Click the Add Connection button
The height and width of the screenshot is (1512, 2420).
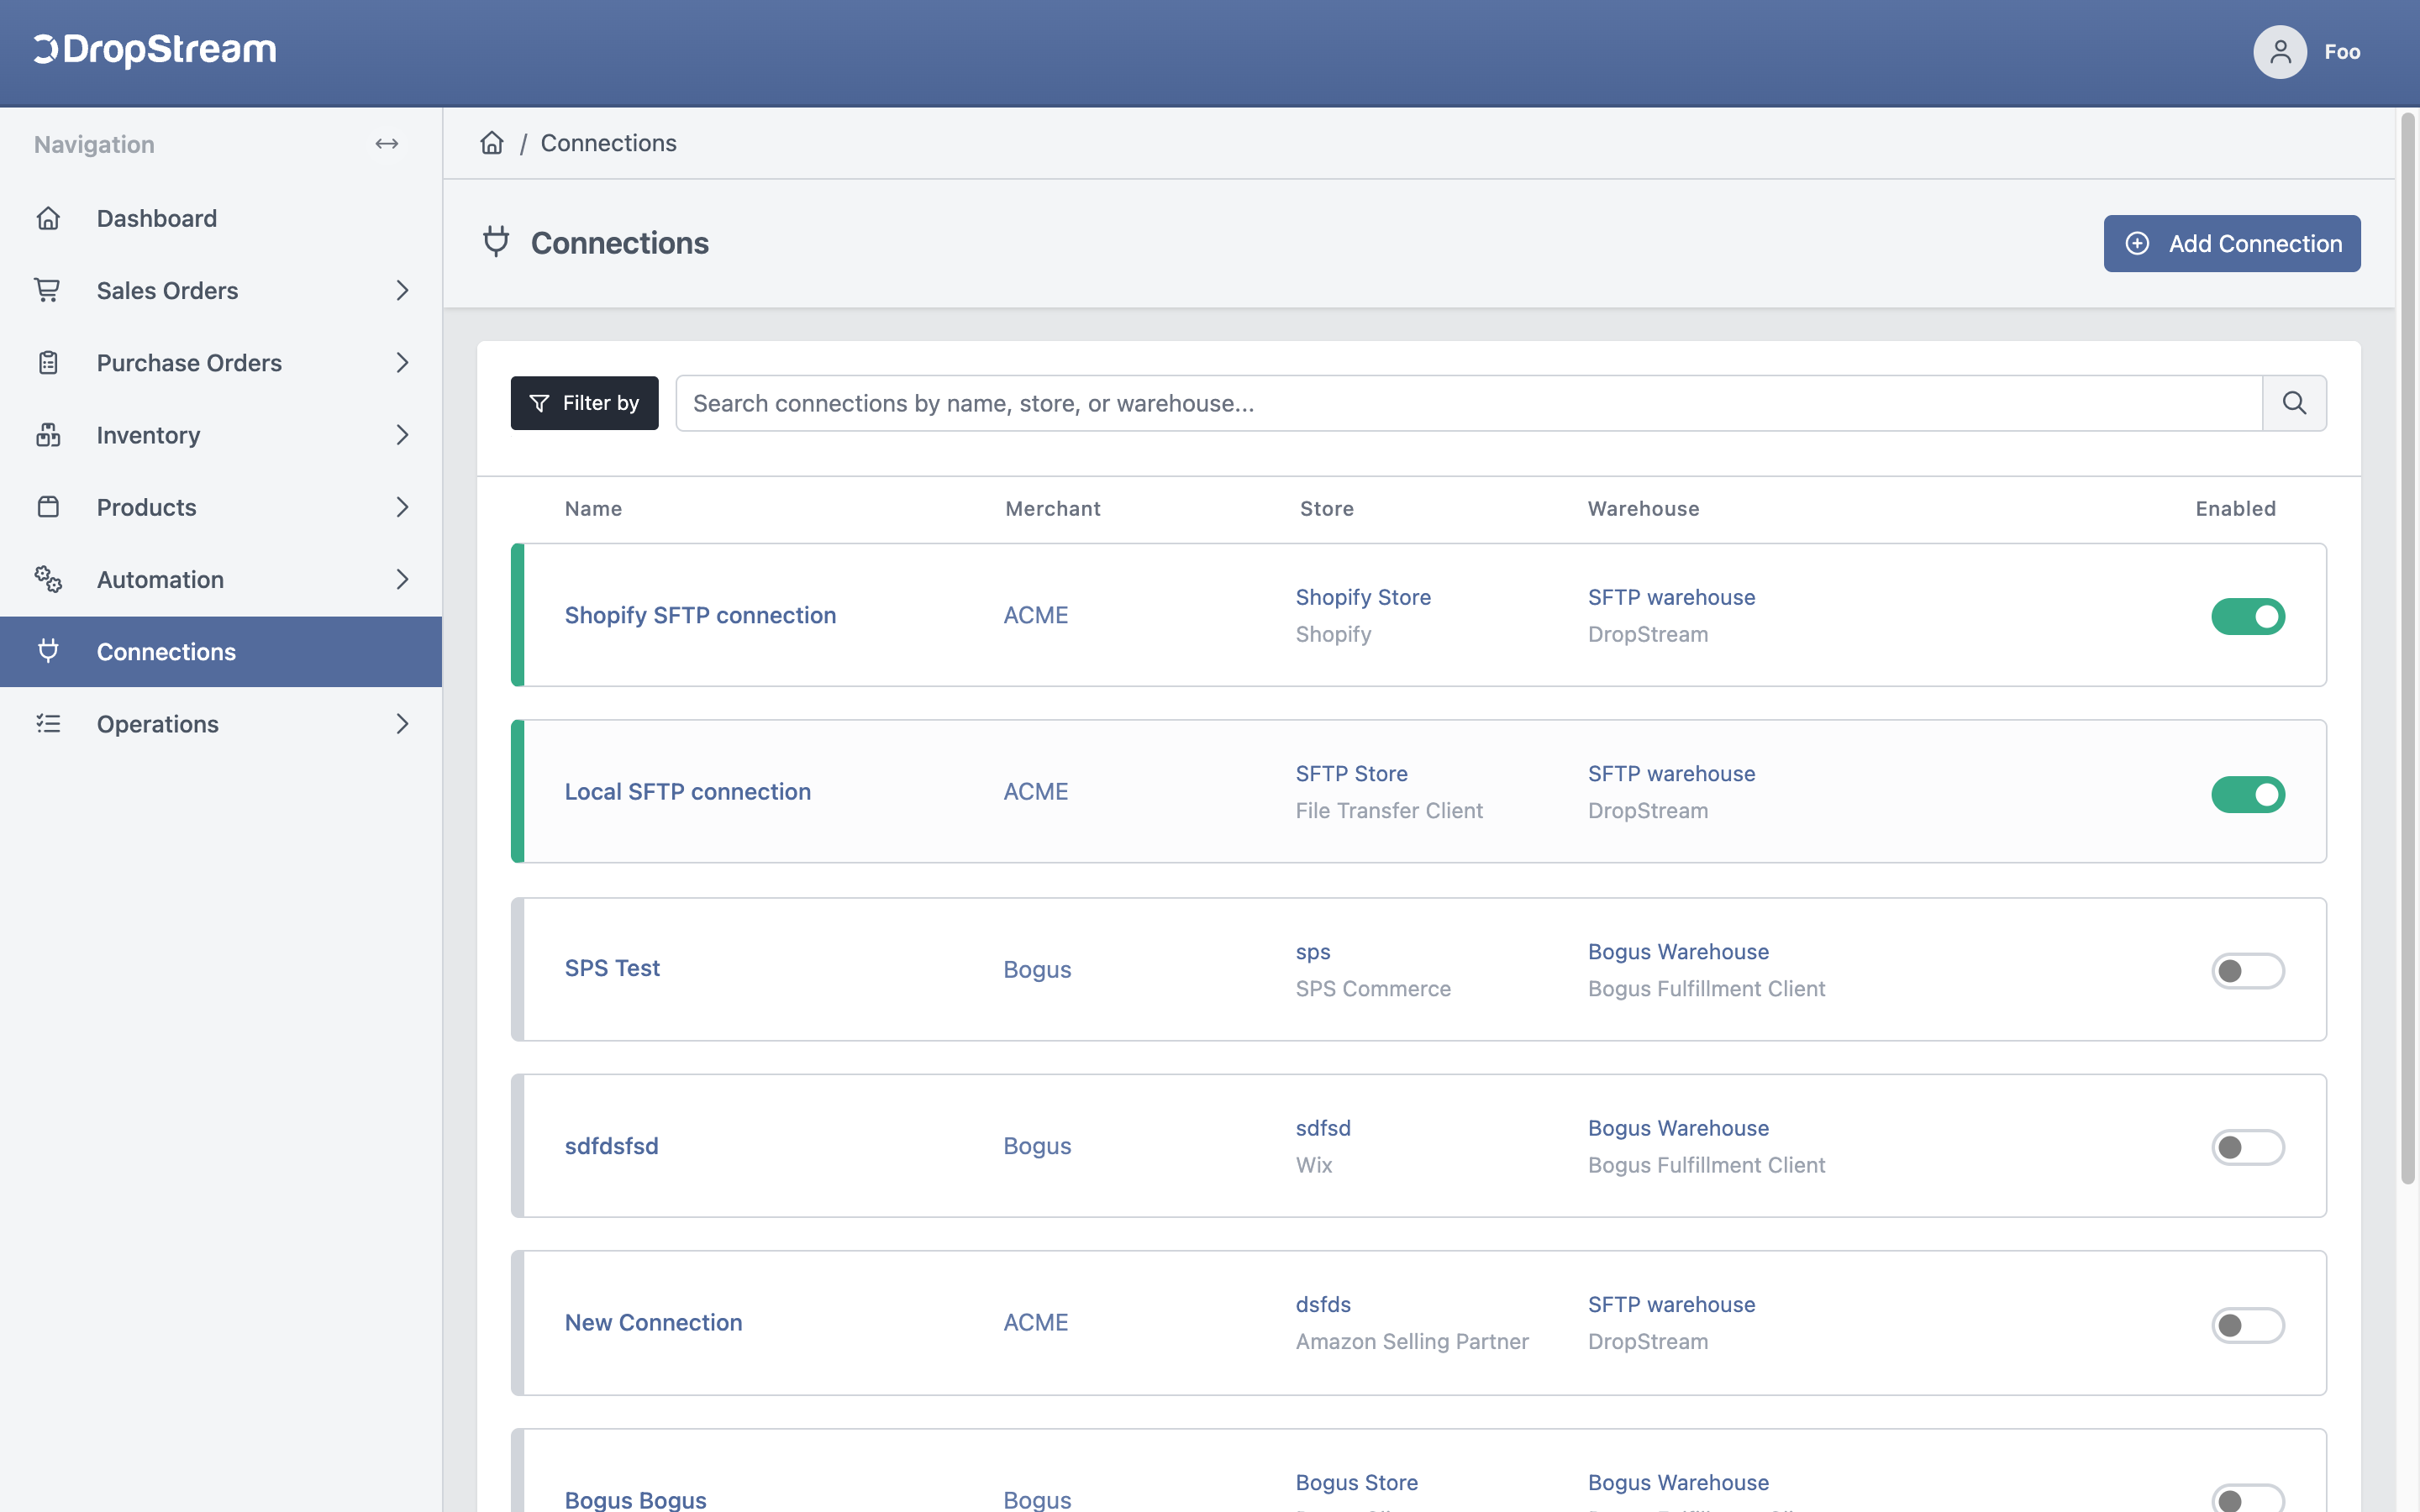pyautogui.click(x=2232, y=243)
